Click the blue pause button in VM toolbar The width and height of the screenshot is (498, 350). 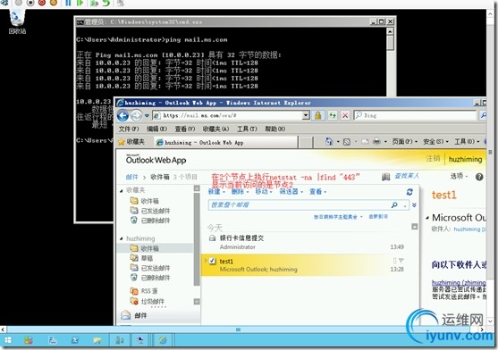click(x=68, y=4)
